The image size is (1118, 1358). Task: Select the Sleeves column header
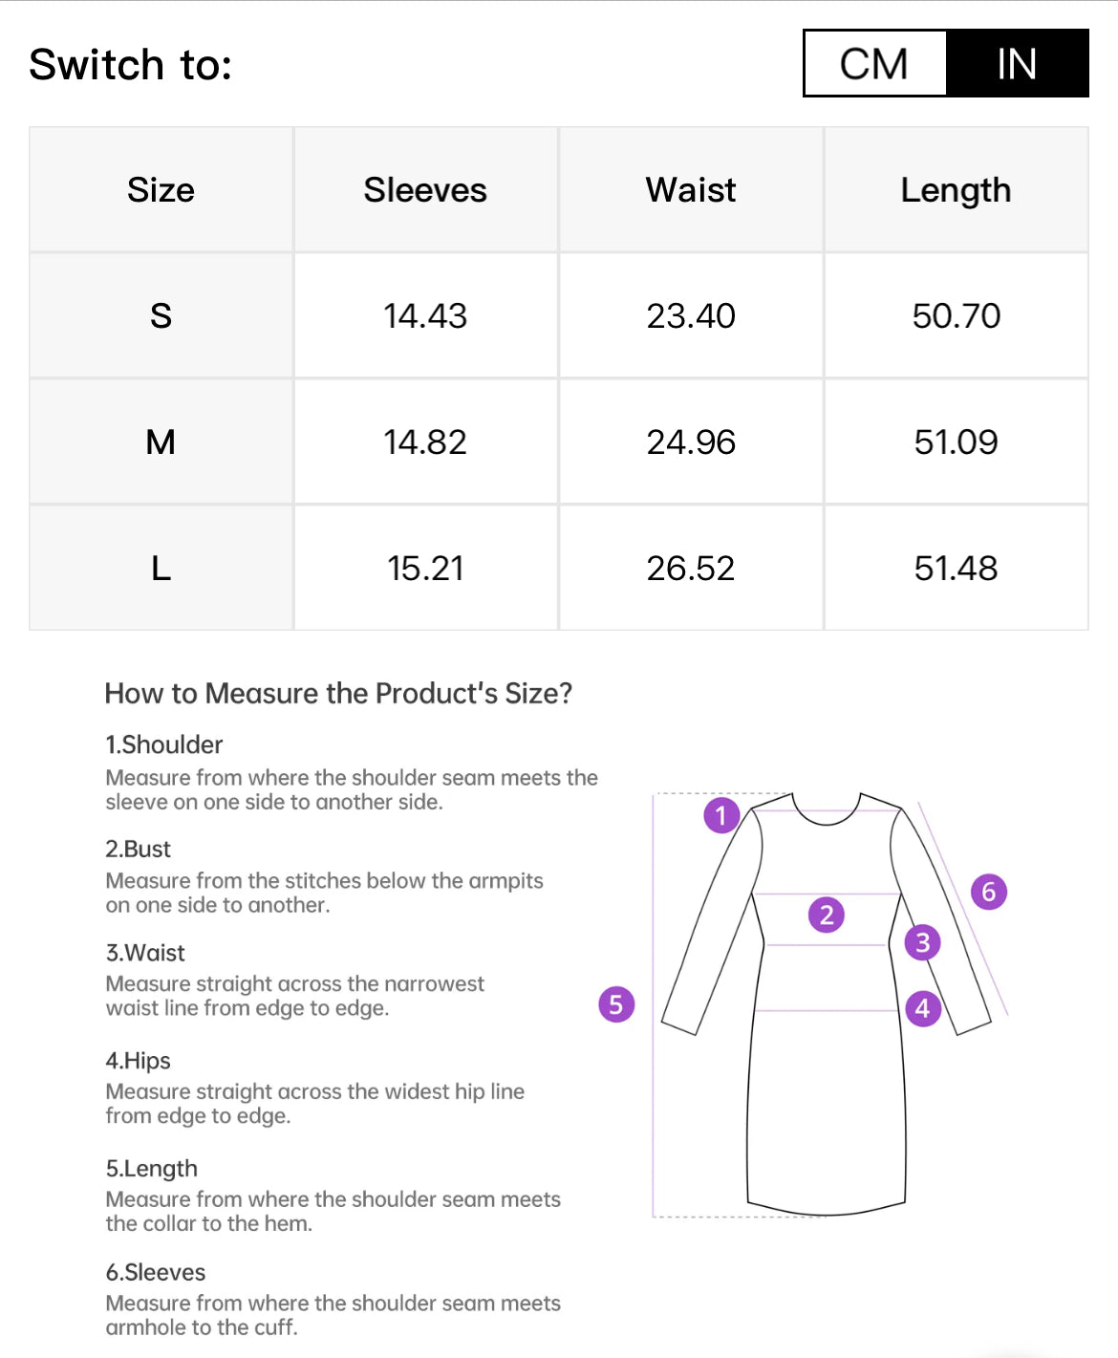pos(425,190)
